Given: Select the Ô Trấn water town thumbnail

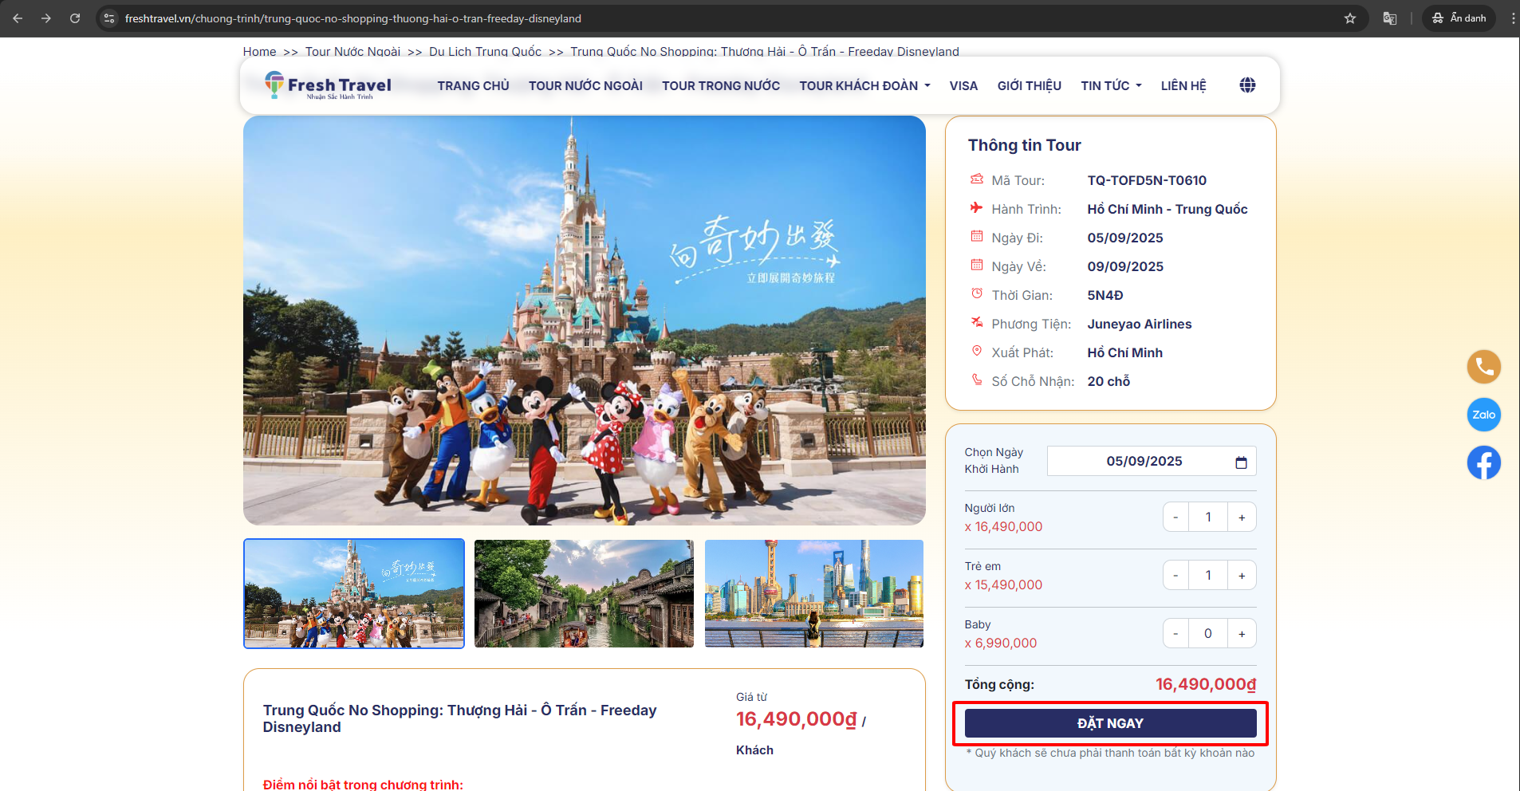Looking at the screenshot, I should tap(584, 593).
